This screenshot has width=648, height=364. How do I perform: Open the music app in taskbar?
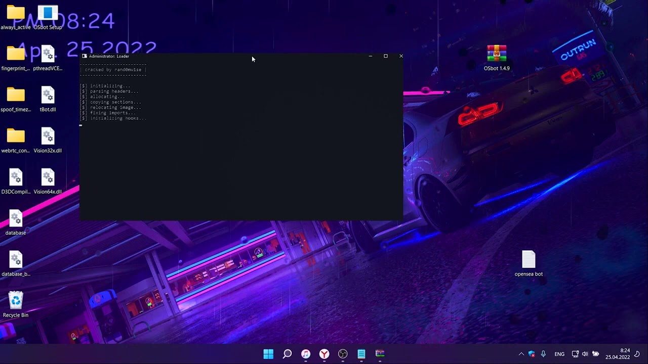(x=306, y=354)
